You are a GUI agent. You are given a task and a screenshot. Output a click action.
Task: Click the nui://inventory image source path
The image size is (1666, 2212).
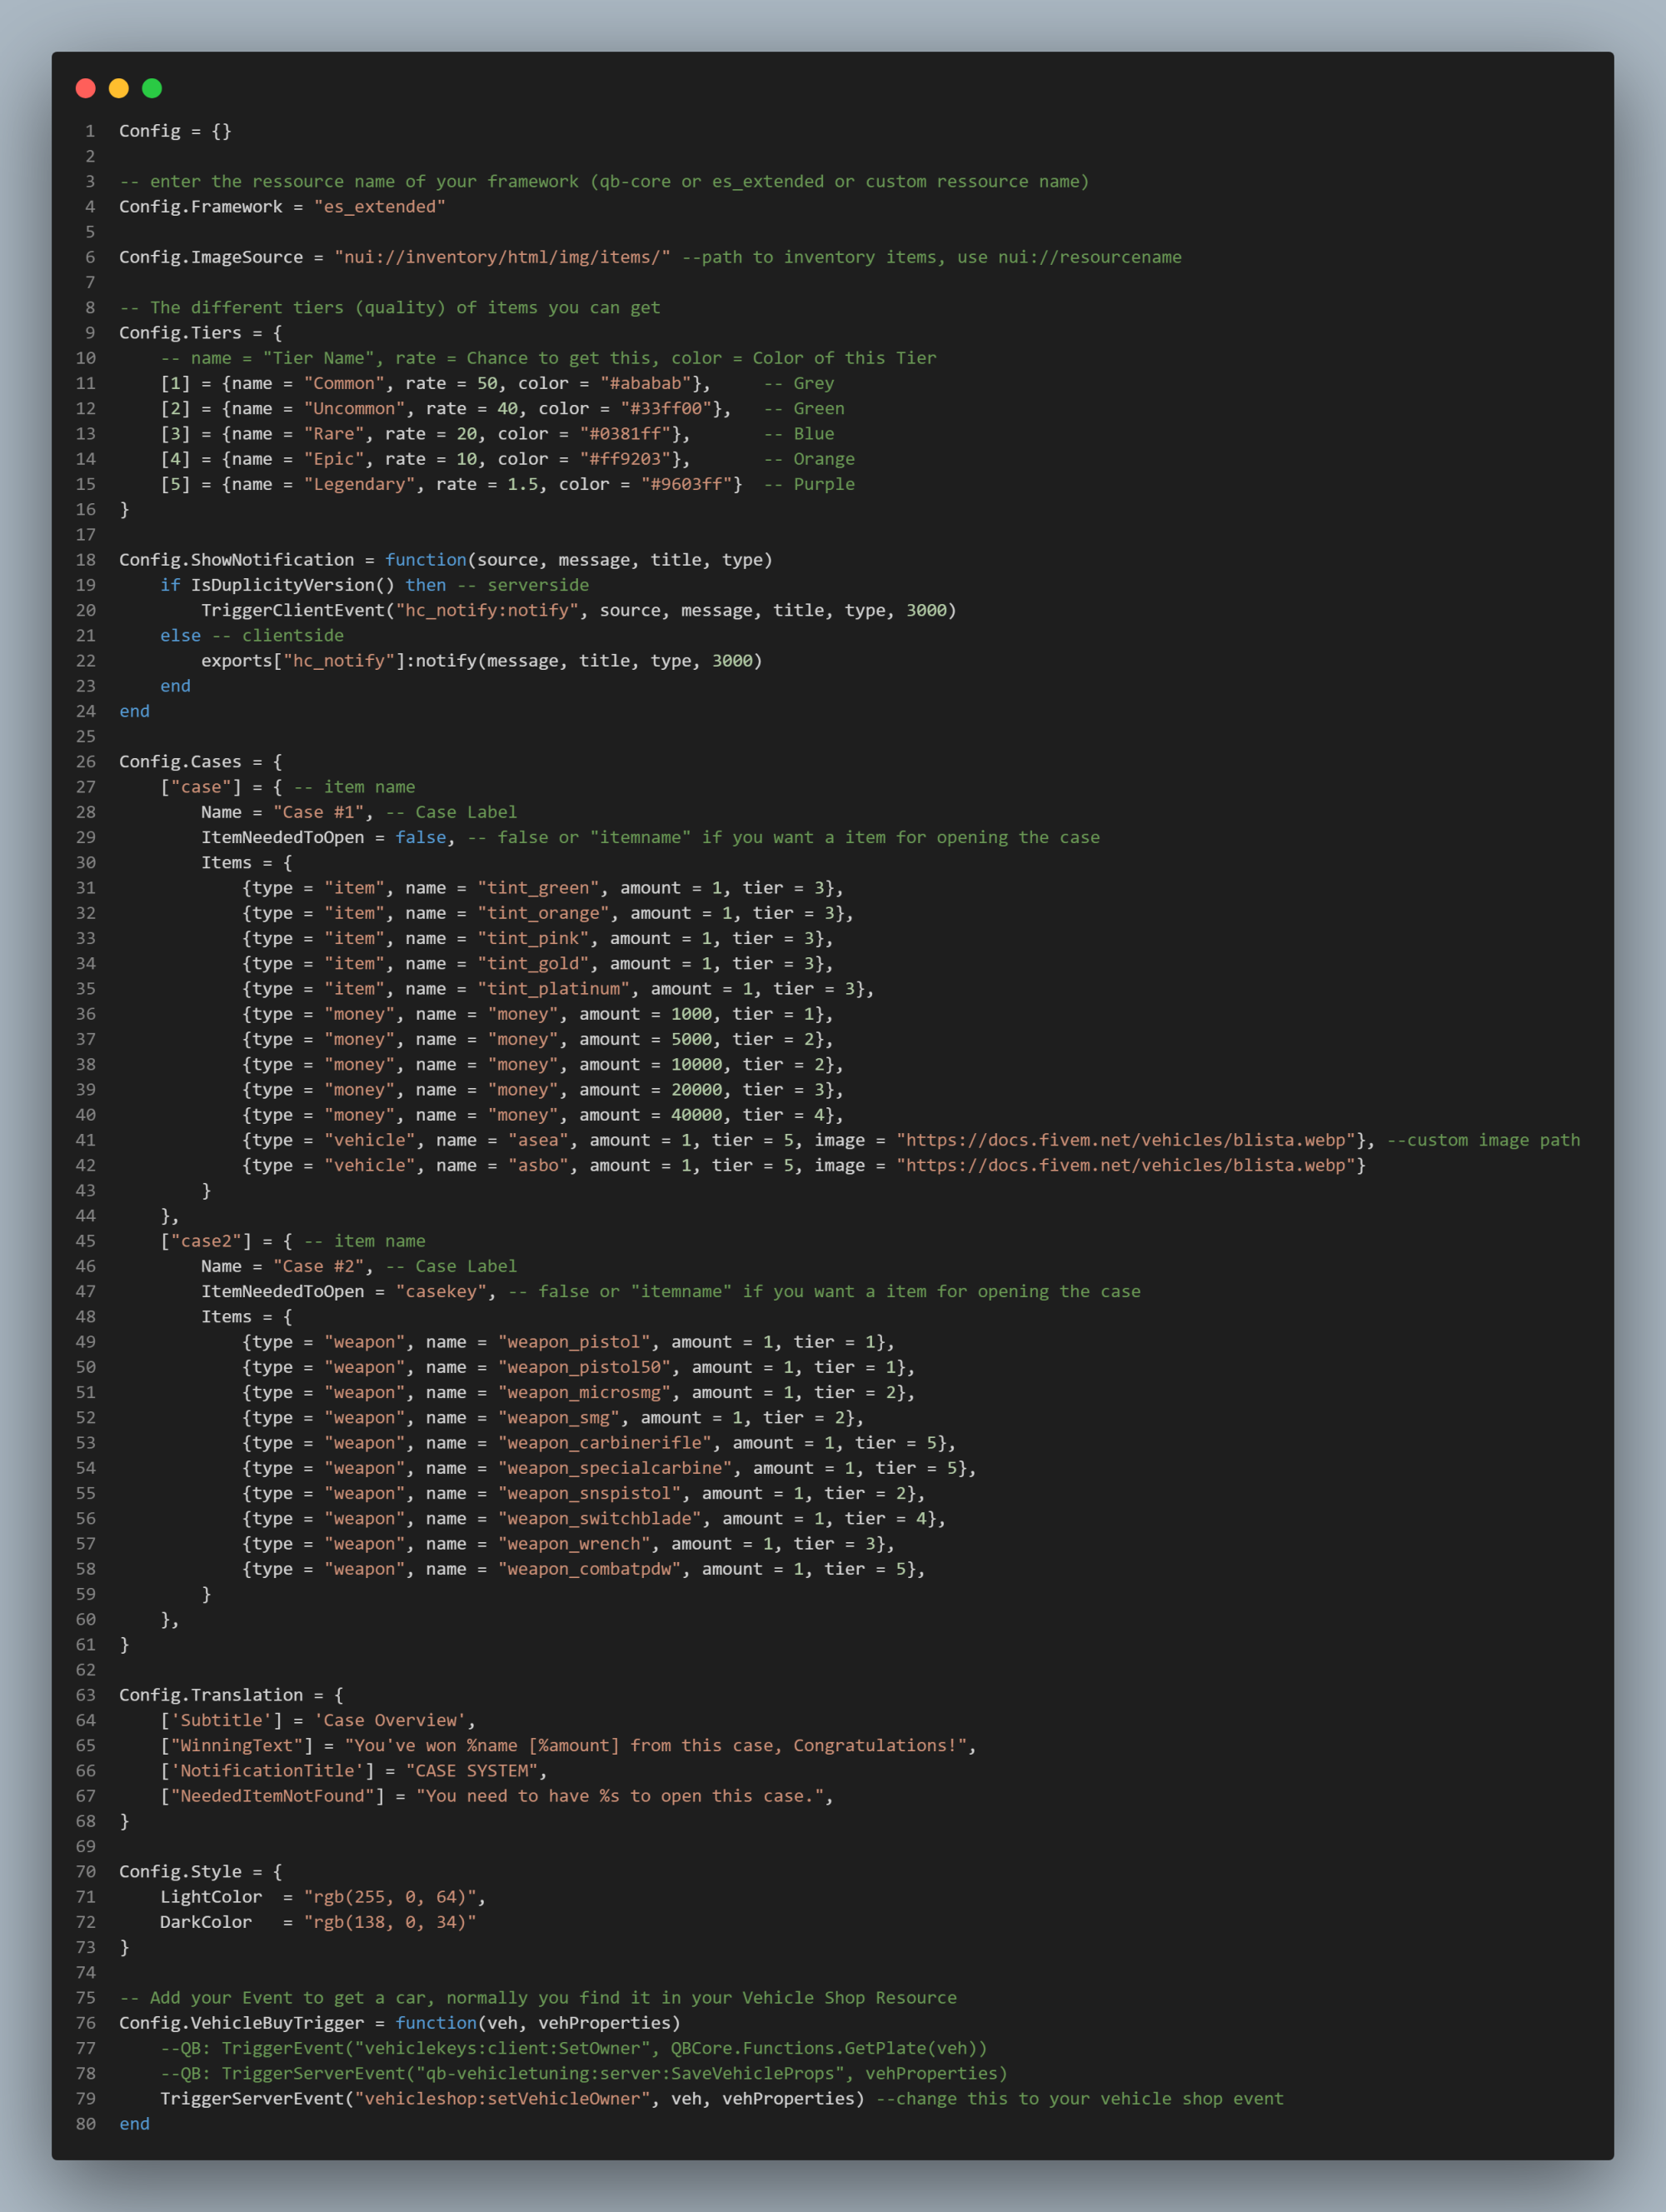(503, 258)
